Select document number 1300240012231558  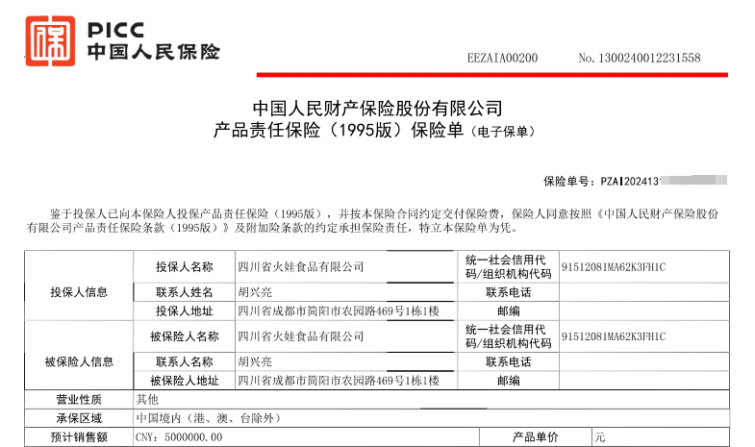tap(639, 59)
